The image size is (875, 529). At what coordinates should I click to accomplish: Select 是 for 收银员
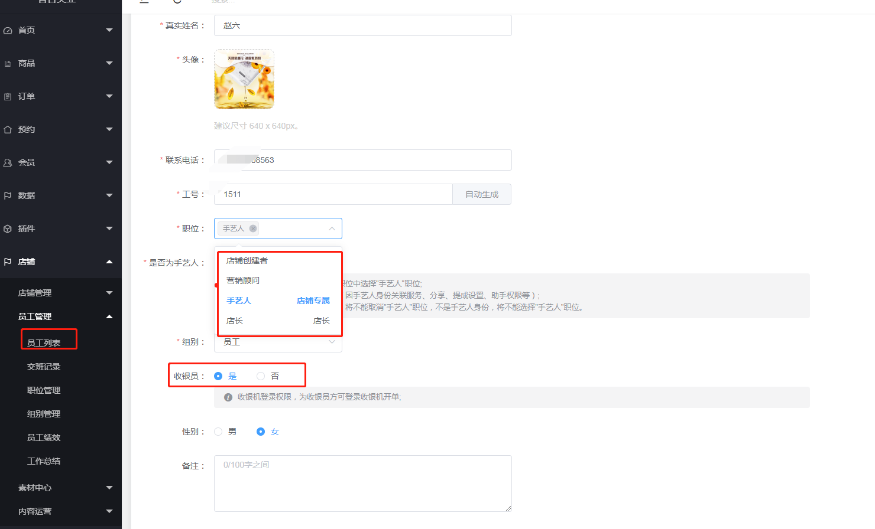click(x=218, y=376)
